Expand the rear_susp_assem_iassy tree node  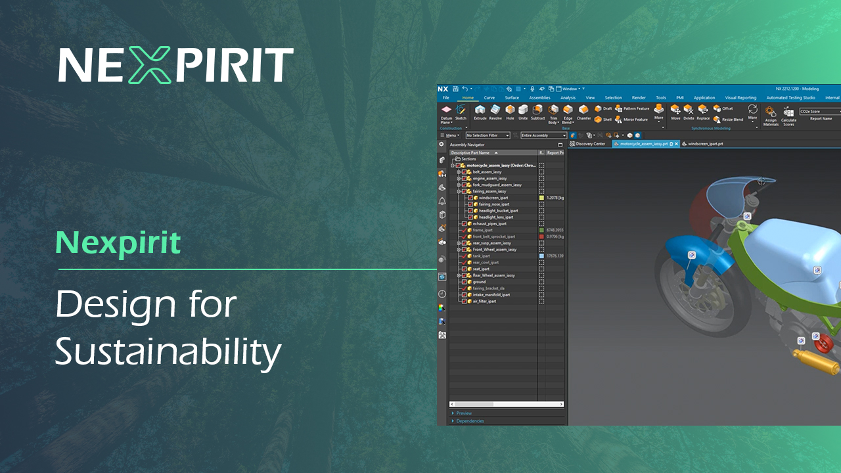[459, 243]
